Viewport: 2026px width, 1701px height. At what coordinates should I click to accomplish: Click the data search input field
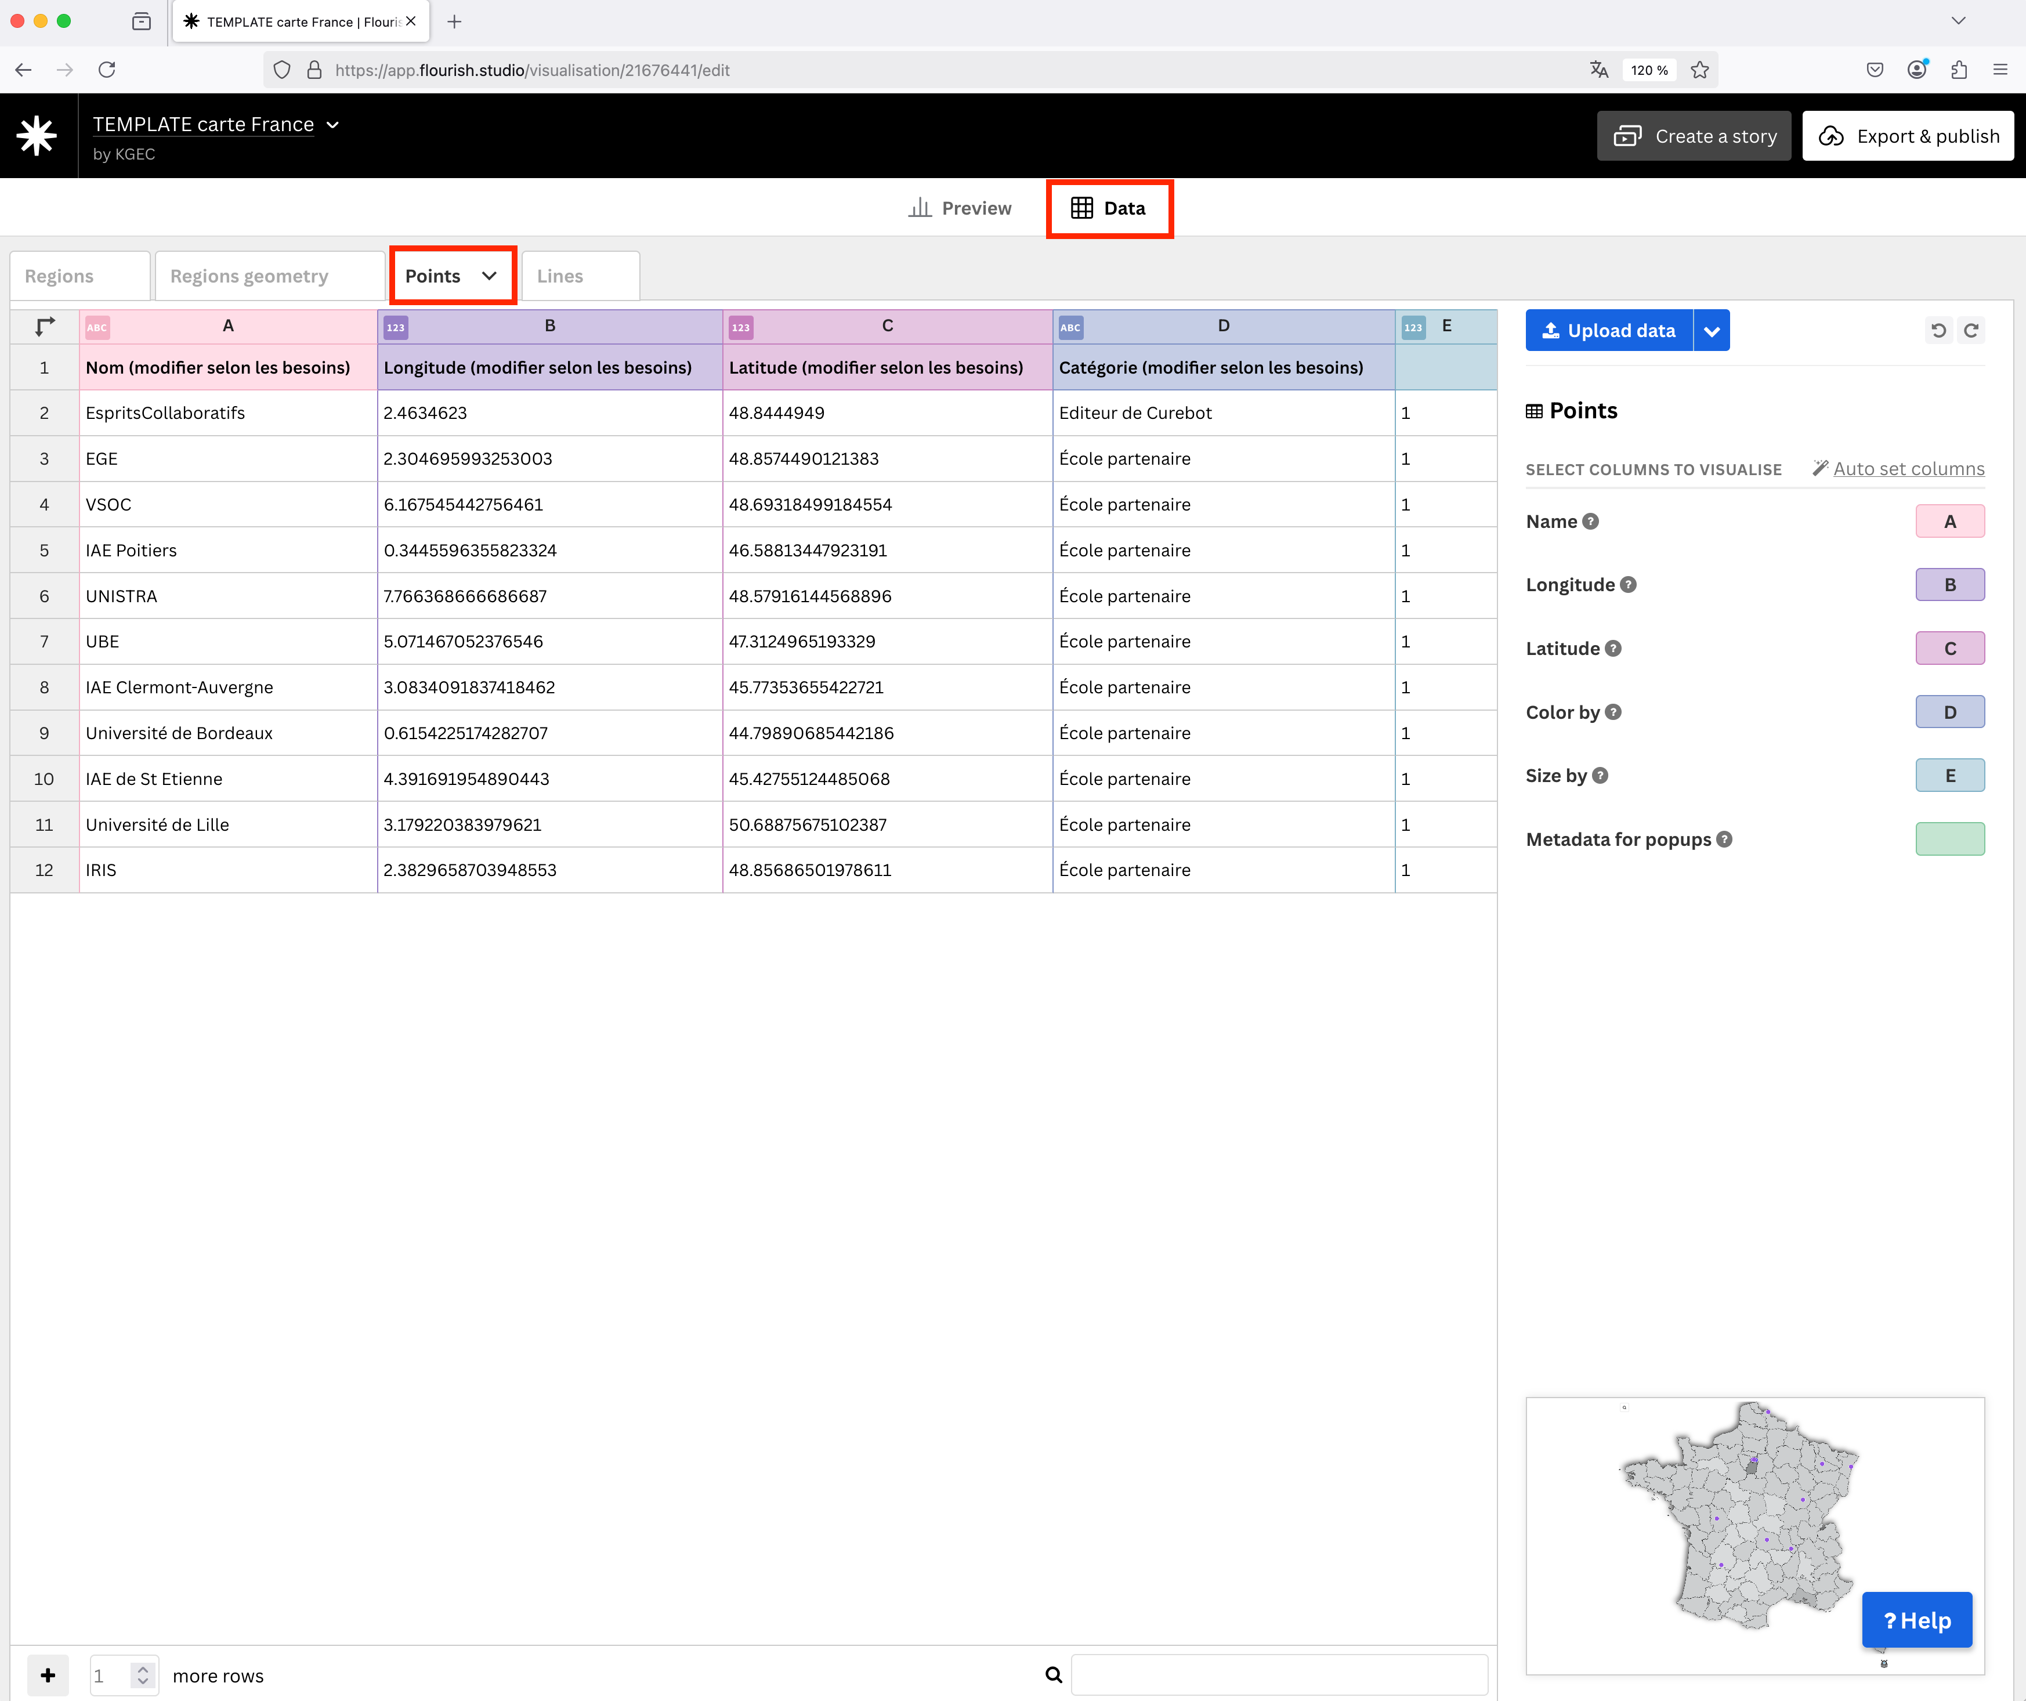click(x=1279, y=1675)
